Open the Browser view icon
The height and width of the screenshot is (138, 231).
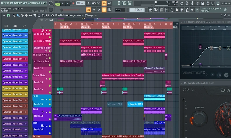point(172,10)
